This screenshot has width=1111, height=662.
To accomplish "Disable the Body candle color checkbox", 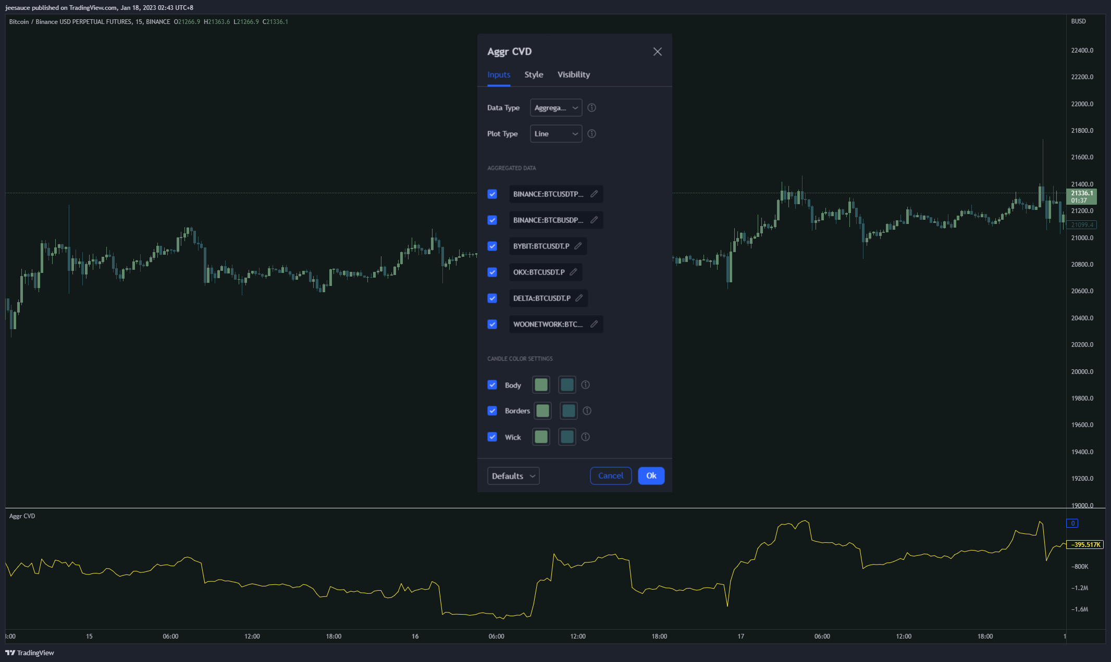I will pos(492,385).
